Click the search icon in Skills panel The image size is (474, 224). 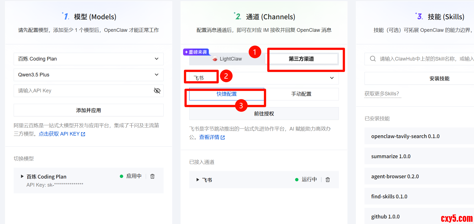(373, 59)
